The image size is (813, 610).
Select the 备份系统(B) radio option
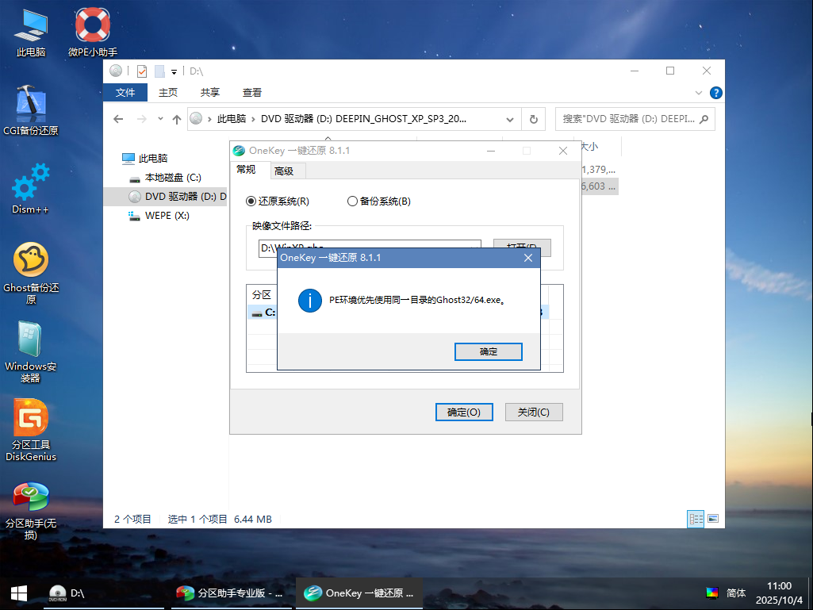point(379,201)
